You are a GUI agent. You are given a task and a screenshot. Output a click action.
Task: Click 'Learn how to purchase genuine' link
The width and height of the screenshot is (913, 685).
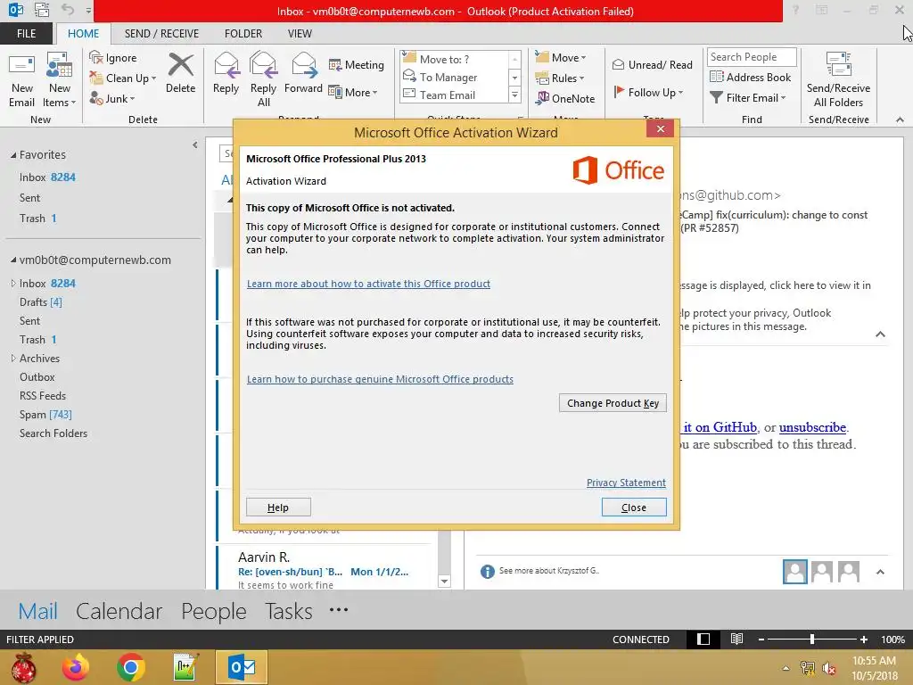click(x=380, y=379)
